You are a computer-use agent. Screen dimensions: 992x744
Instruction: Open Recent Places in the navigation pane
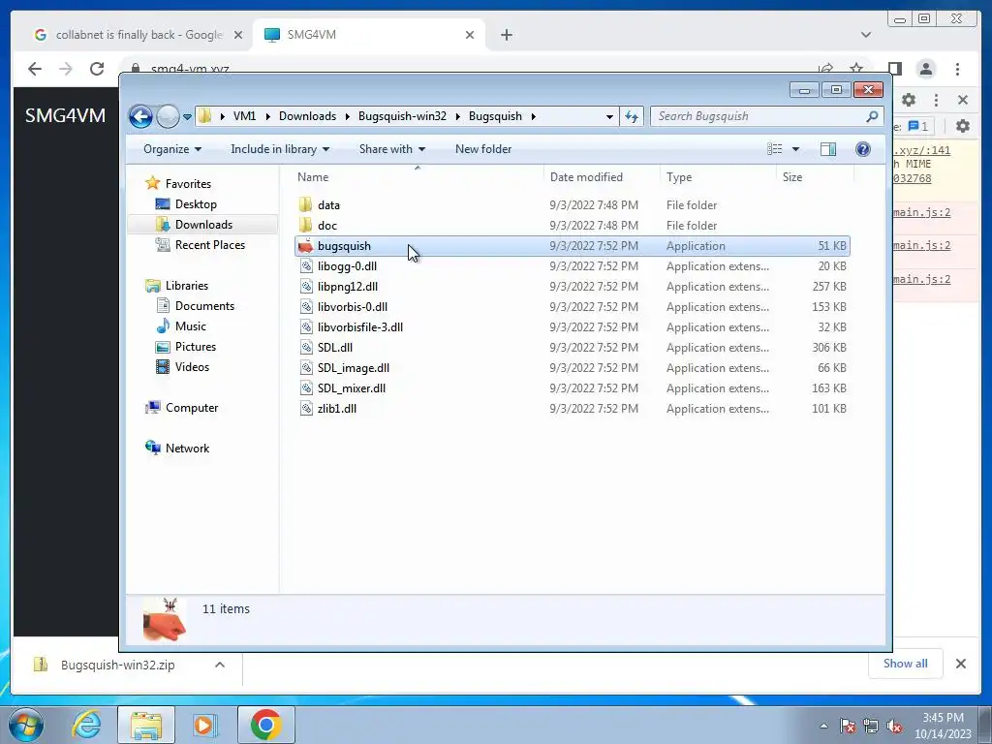(209, 245)
